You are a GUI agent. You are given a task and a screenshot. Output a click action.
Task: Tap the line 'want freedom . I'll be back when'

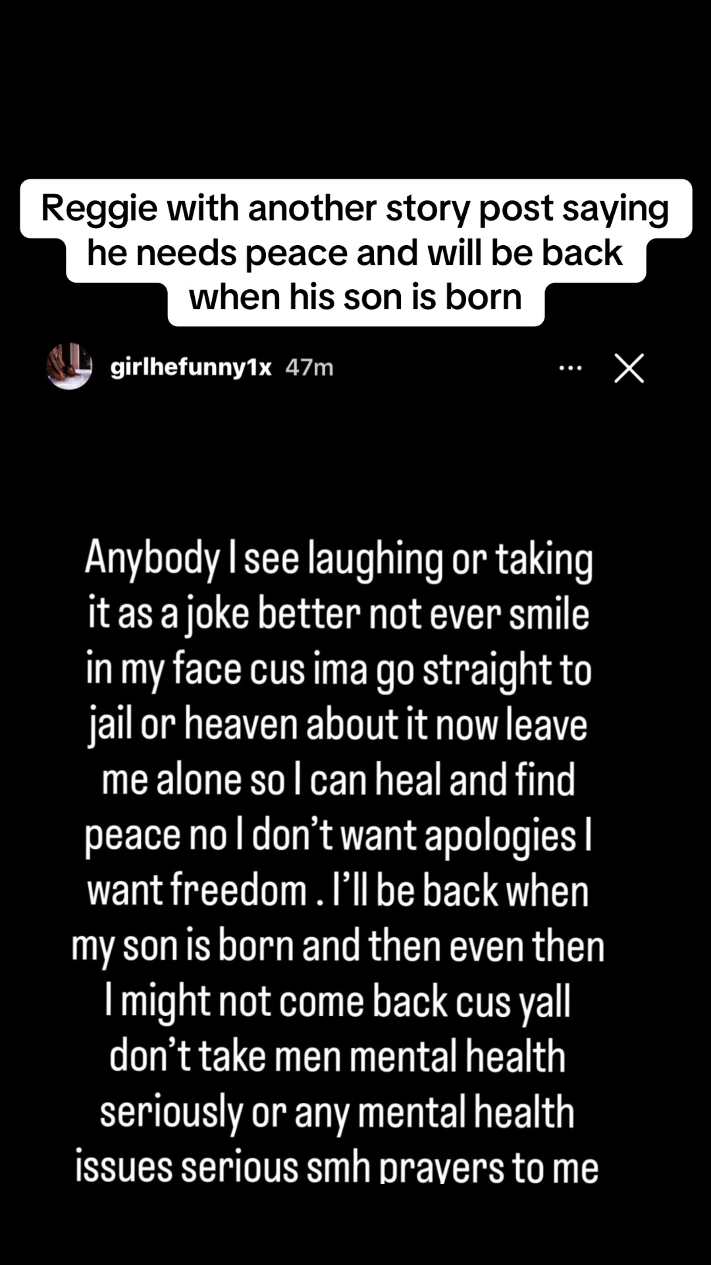[338, 891]
